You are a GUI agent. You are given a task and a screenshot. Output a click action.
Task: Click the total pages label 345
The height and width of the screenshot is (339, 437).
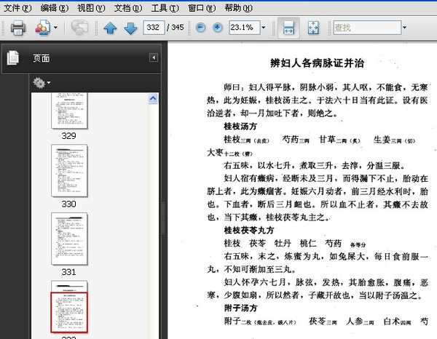[178, 27]
